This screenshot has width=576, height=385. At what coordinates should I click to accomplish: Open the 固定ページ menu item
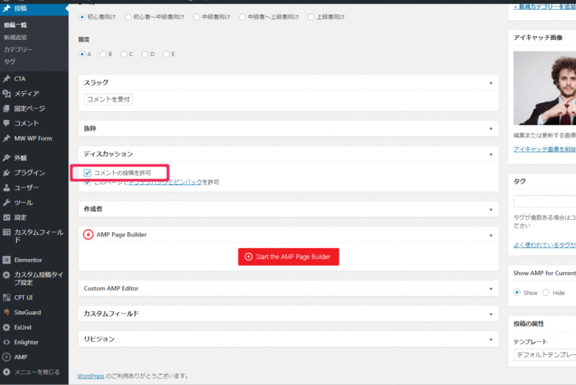[29, 108]
